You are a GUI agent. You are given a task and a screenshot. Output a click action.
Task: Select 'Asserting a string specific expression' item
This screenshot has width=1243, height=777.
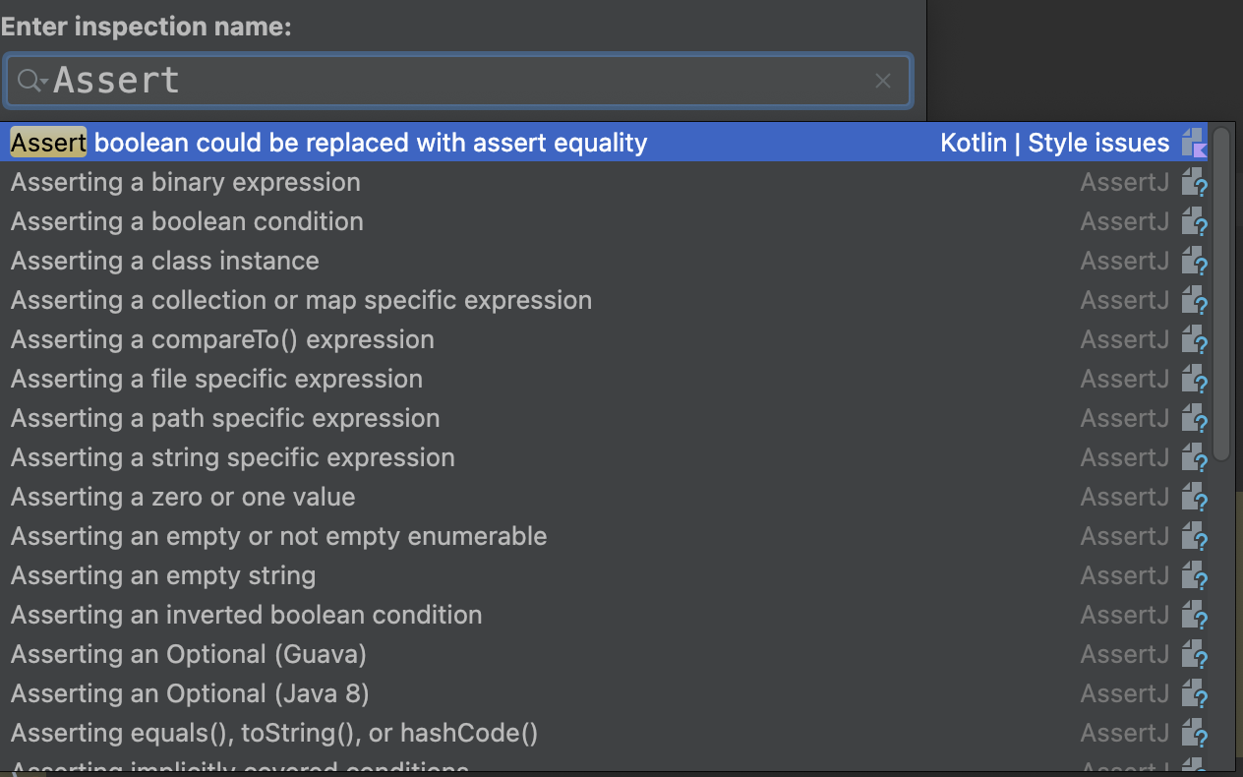(x=233, y=457)
